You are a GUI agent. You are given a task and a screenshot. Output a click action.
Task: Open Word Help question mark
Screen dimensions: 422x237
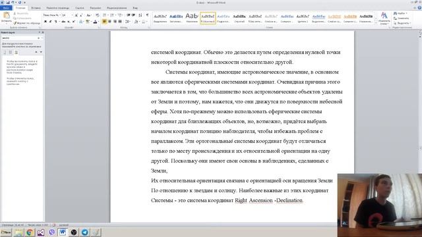click(x=419, y=8)
